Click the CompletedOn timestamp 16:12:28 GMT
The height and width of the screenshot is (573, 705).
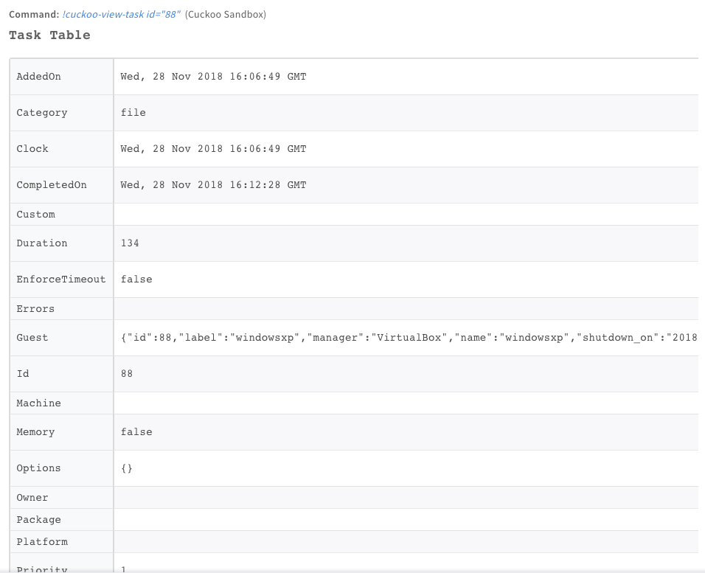(213, 185)
